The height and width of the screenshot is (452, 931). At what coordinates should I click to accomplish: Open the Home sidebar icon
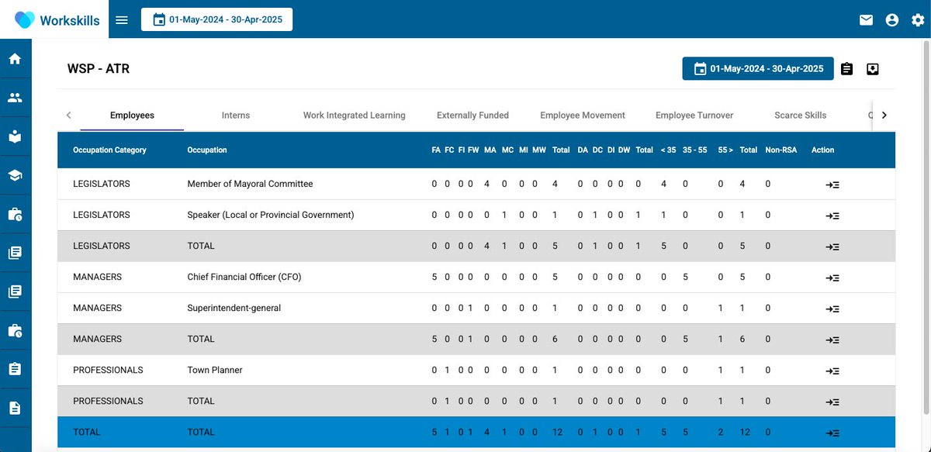coord(15,59)
